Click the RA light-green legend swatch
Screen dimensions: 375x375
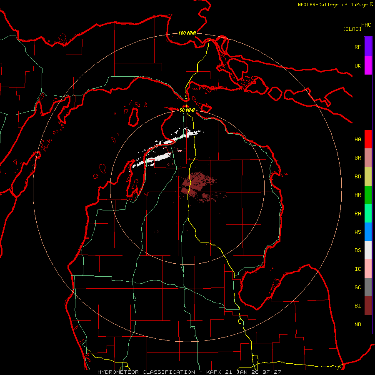pyautogui.click(x=368, y=213)
